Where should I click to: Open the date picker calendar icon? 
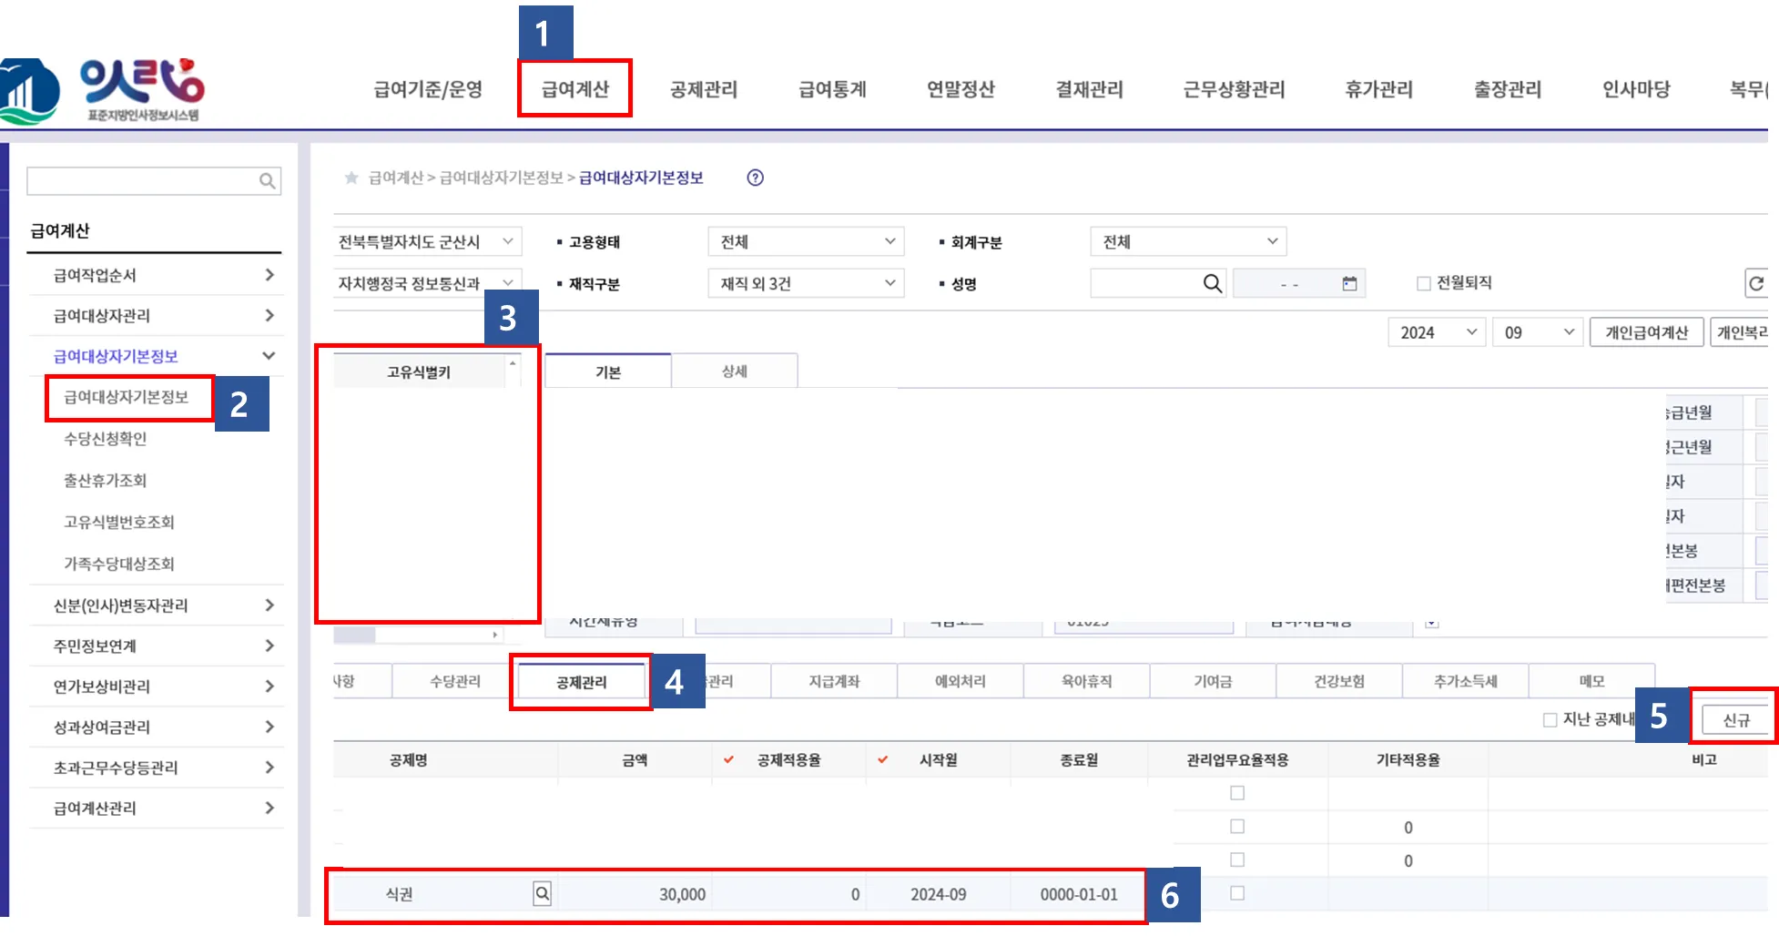pos(1349,284)
